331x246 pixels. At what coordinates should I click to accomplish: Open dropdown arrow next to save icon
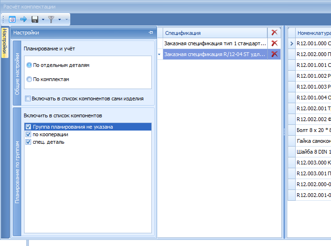pos(43,19)
